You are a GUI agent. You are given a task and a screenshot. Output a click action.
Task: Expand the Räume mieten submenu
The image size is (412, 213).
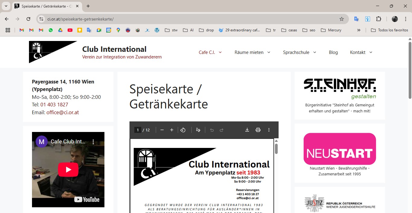tap(252, 52)
